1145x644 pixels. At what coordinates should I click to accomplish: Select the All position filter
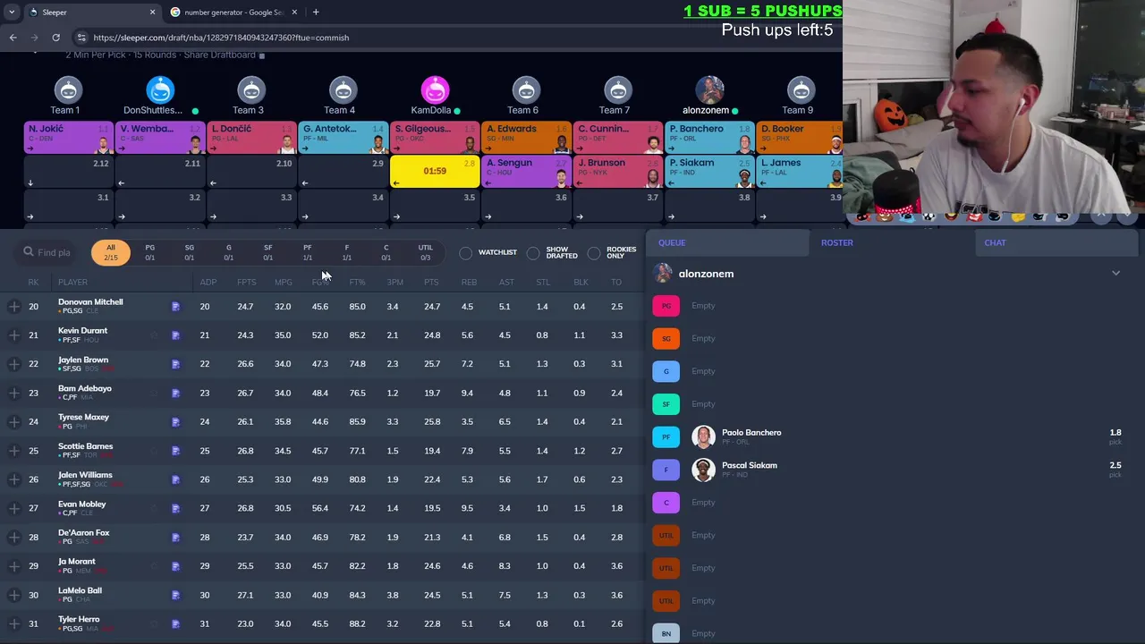(x=111, y=252)
